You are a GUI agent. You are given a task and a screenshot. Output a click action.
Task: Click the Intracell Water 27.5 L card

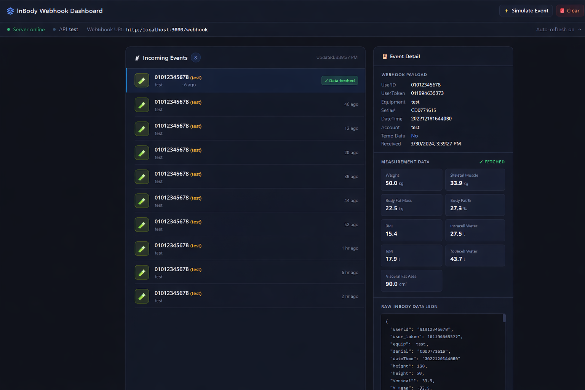pyautogui.click(x=475, y=230)
